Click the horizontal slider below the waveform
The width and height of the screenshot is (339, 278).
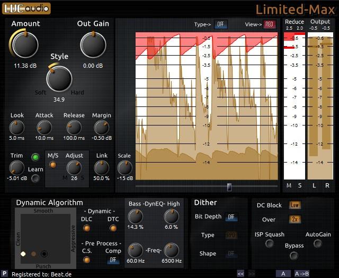pos(229,187)
